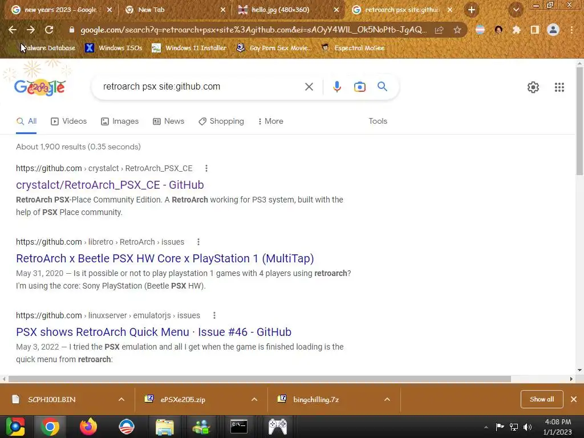Image resolution: width=584 pixels, height=438 pixels.
Task: Open the Extensions puzzle piece menu
Action: click(x=516, y=30)
